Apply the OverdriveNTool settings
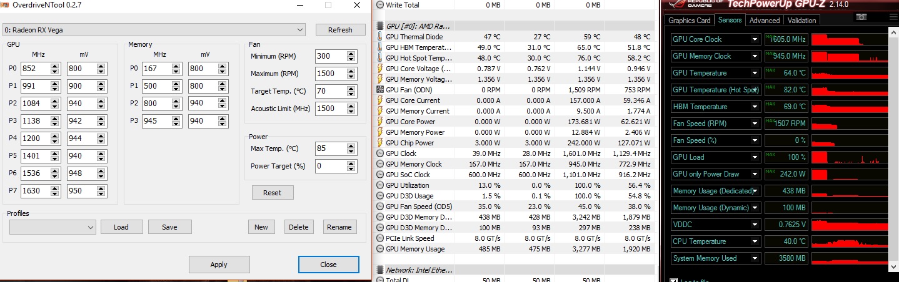 tap(219, 265)
